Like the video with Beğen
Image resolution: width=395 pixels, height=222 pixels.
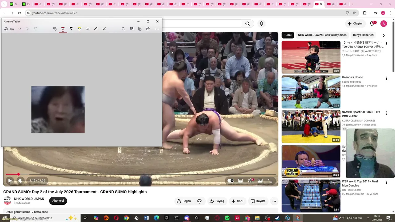(184, 201)
